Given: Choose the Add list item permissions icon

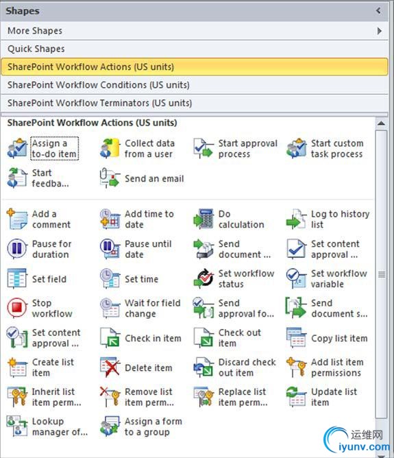Looking at the screenshot, I should 297,367.
